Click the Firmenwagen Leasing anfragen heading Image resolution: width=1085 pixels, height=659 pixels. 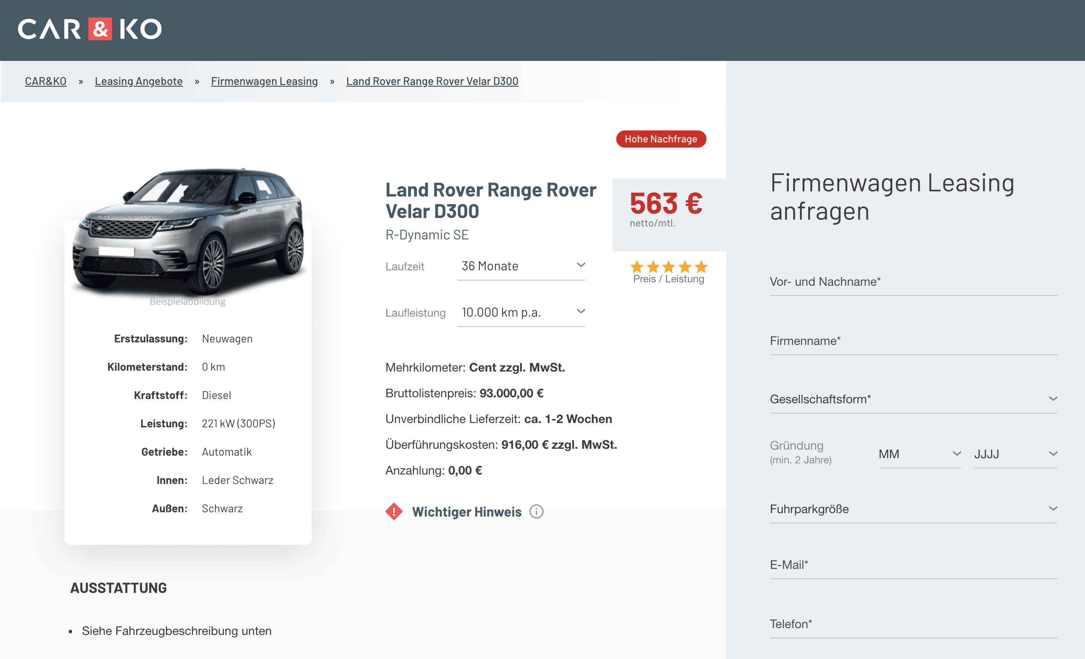click(x=892, y=197)
